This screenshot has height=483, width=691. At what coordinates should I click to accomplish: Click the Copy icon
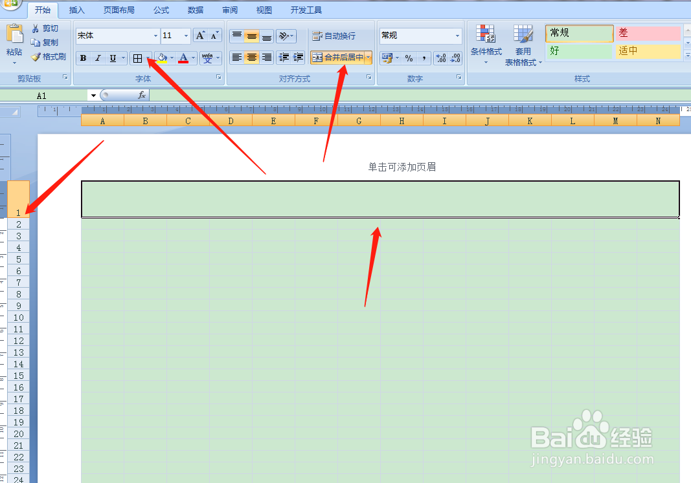point(36,43)
